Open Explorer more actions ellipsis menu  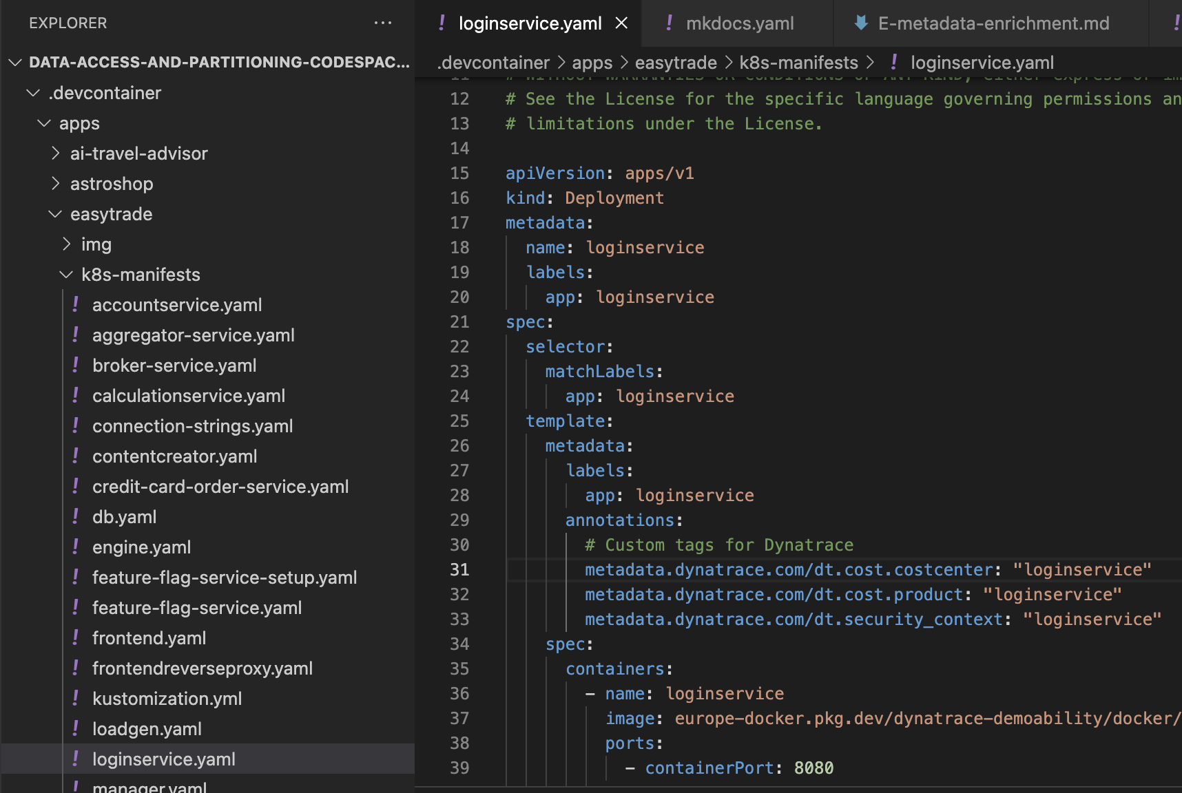382,23
